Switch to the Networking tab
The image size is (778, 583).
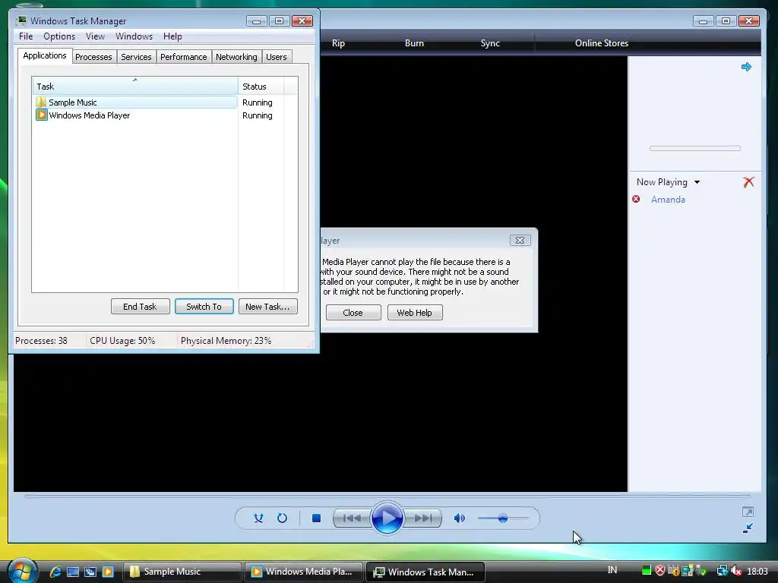coord(236,57)
